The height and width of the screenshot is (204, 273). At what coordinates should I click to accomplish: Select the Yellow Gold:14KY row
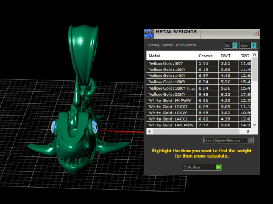click(199, 76)
